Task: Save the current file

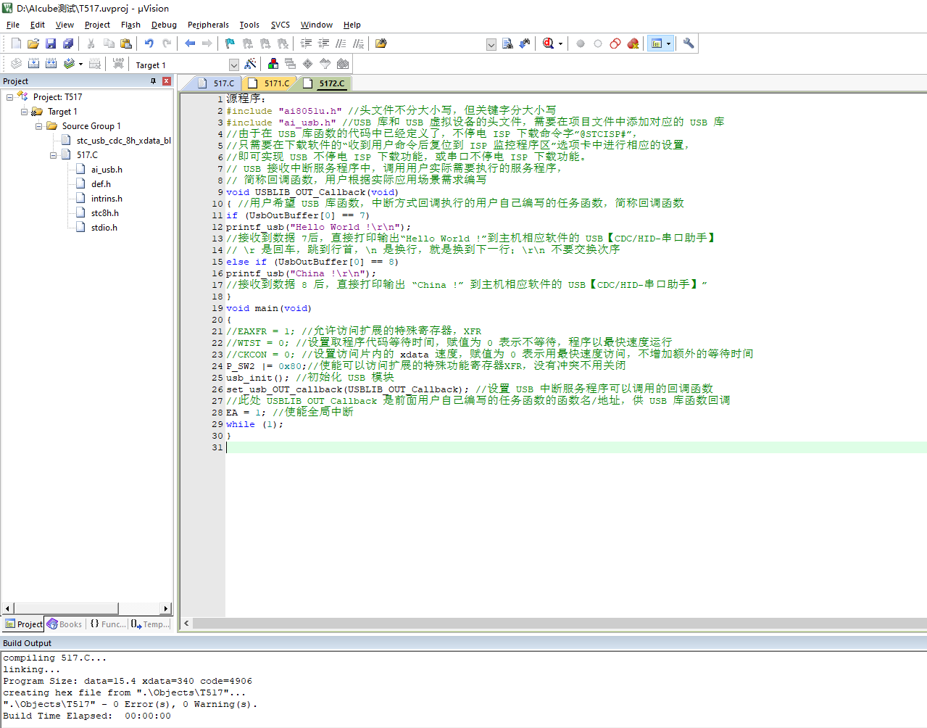Action: 51,44
